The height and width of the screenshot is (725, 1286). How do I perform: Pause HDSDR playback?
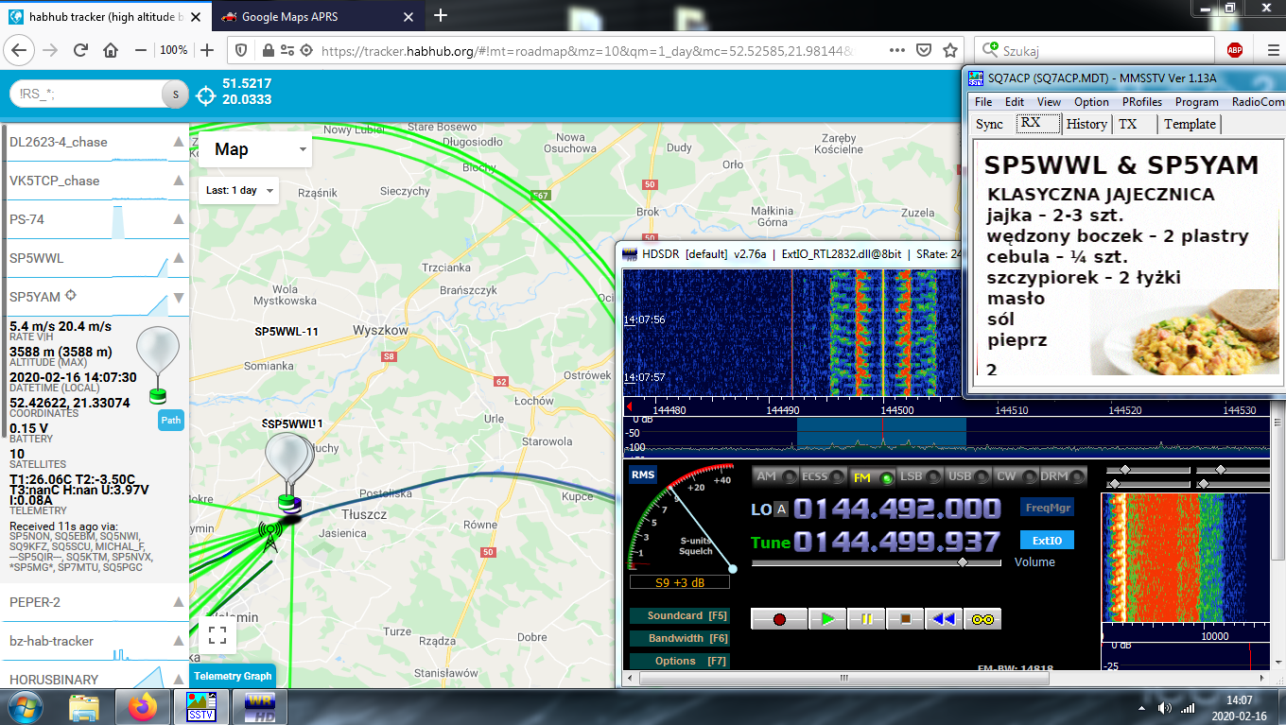[x=866, y=619]
